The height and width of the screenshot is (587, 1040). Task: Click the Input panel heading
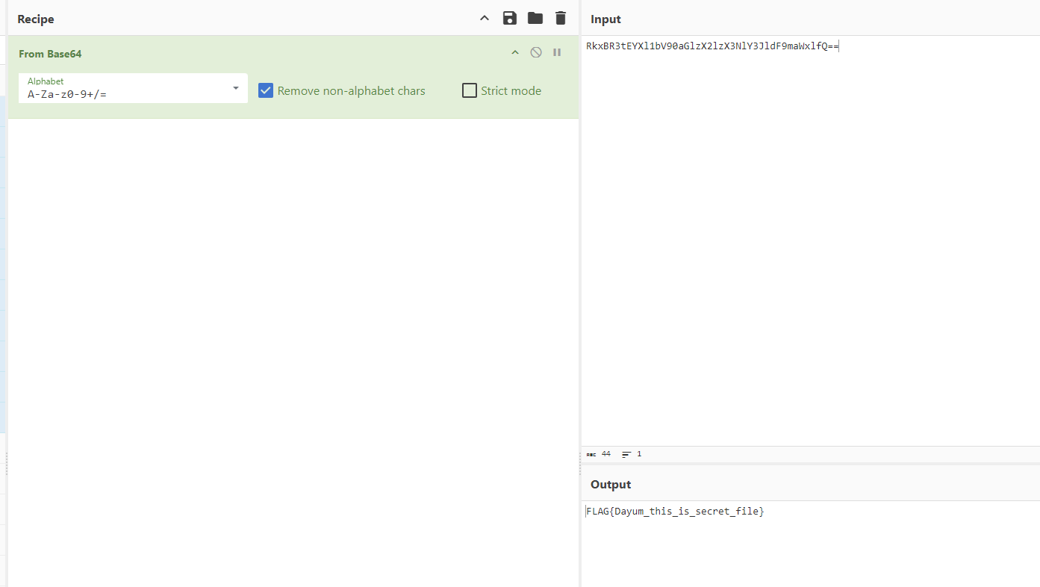pyautogui.click(x=605, y=19)
